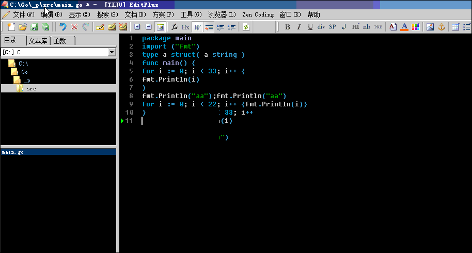Open the 文件(W) menu
The width and height of the screenshot is (472, 253).
[x=23, y=15]
